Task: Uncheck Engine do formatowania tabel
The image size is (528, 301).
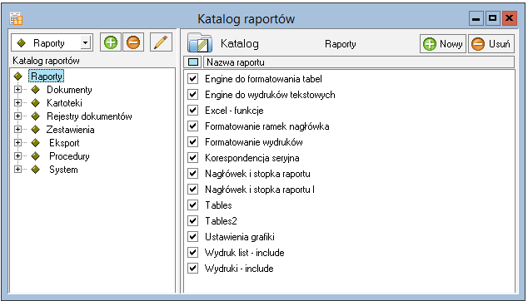Action: (192, 79)
